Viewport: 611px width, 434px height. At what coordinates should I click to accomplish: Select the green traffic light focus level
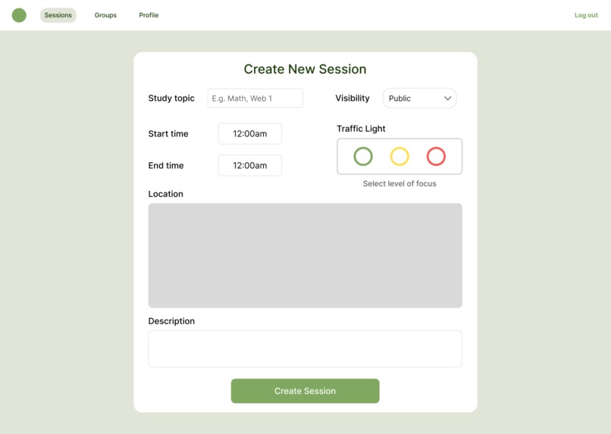[363, 156]
